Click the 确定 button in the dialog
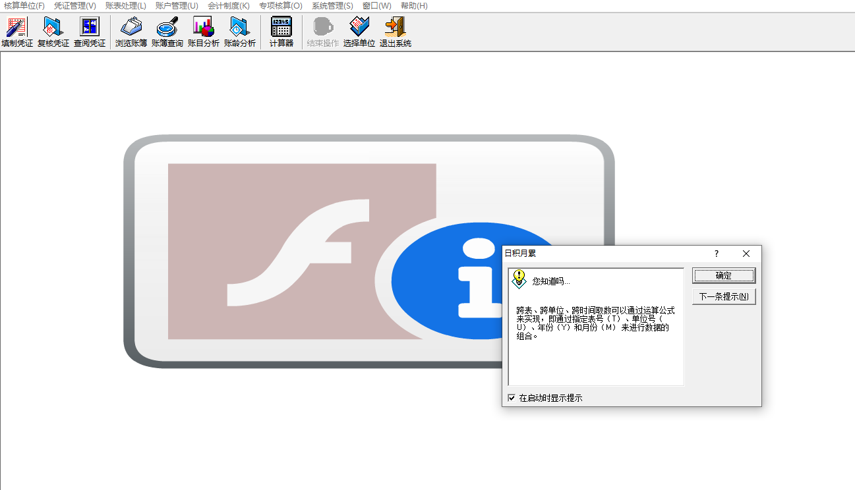The width and height of the screenshot is (855, 490). (724, 276)
